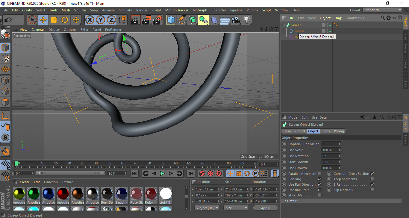The image size is (409, 218).
Task: Disable Banking checkbox
Action: [319, 179]
